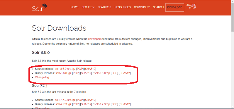This screenshot has width=234, height=109.
Task: Click the scrollbar down arrow
Action: pos(232,107)
